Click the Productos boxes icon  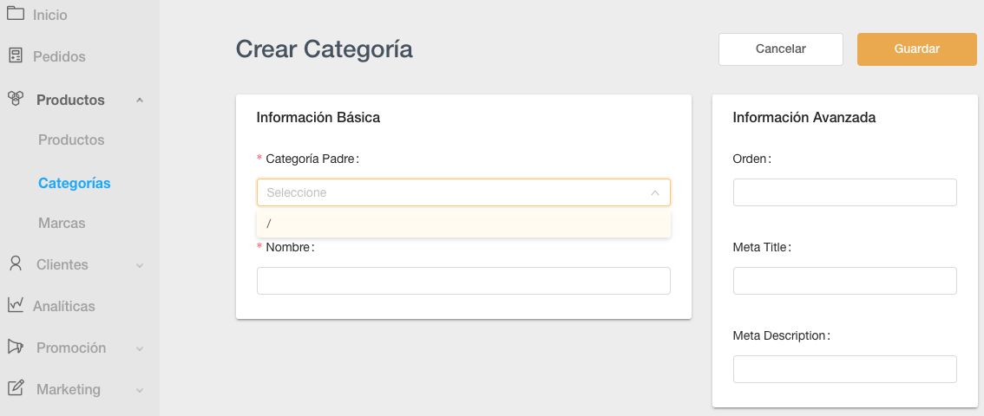(15, 99)
